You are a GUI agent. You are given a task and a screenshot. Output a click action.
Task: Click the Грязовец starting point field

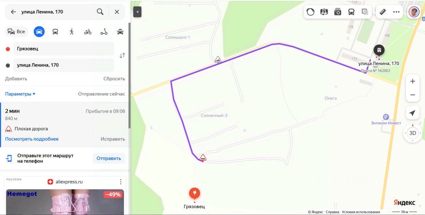tap(64, 49)
